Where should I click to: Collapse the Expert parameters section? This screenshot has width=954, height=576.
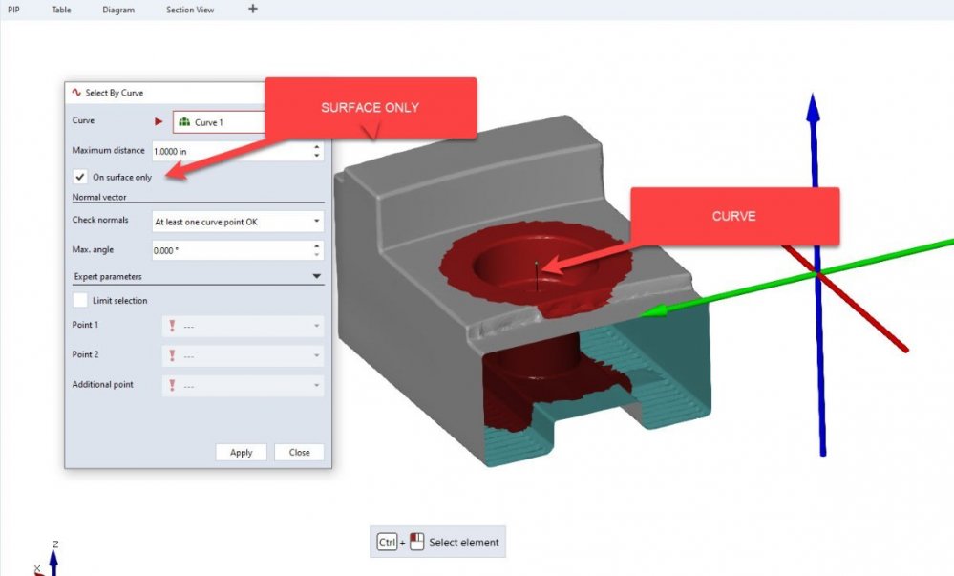[x=316, y=277]
